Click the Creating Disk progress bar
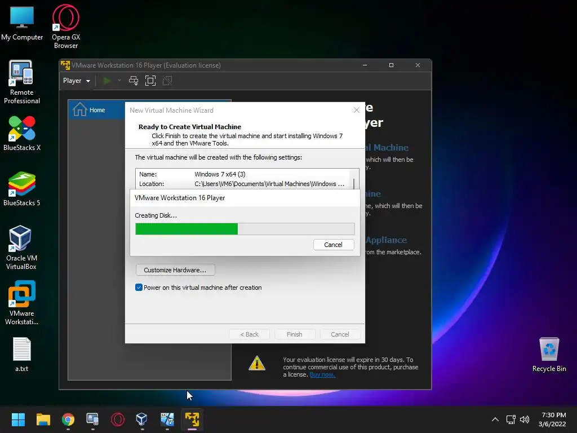Image resolution: width=577 pixels, height=433 pixels. click(x=245, y=229)
